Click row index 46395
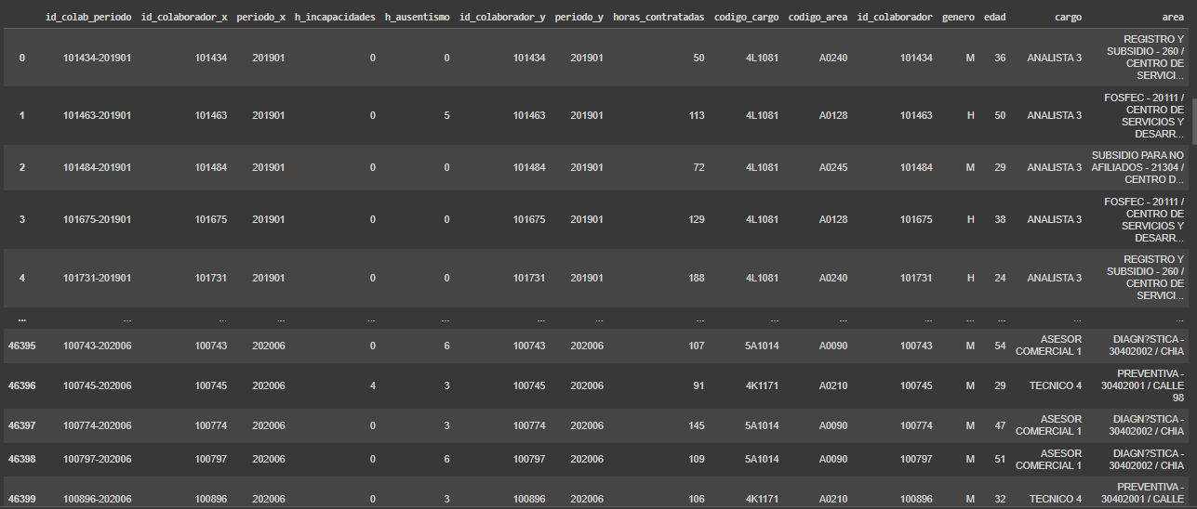 (x=22, y=346)
